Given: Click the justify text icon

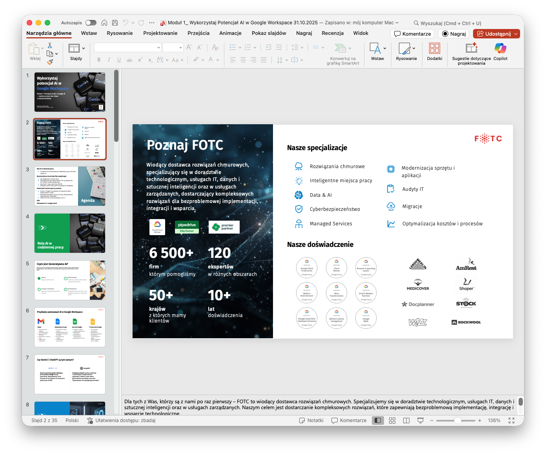Looking at the screenshot, I should 264,60.
